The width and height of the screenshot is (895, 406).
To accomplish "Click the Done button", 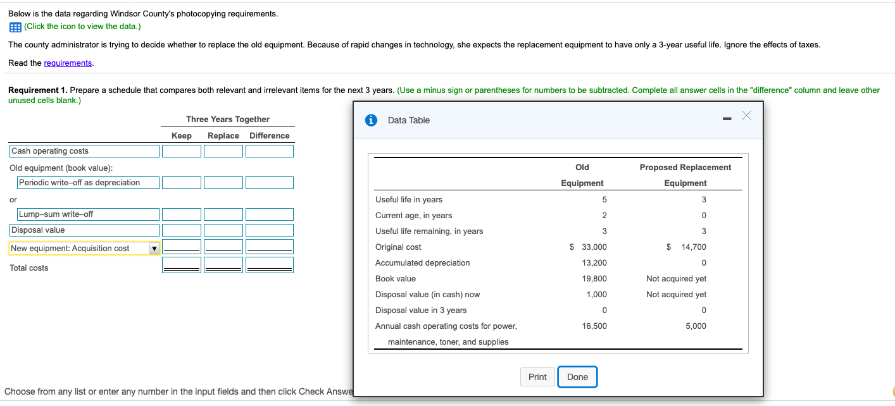I will [x=577, y=377].
